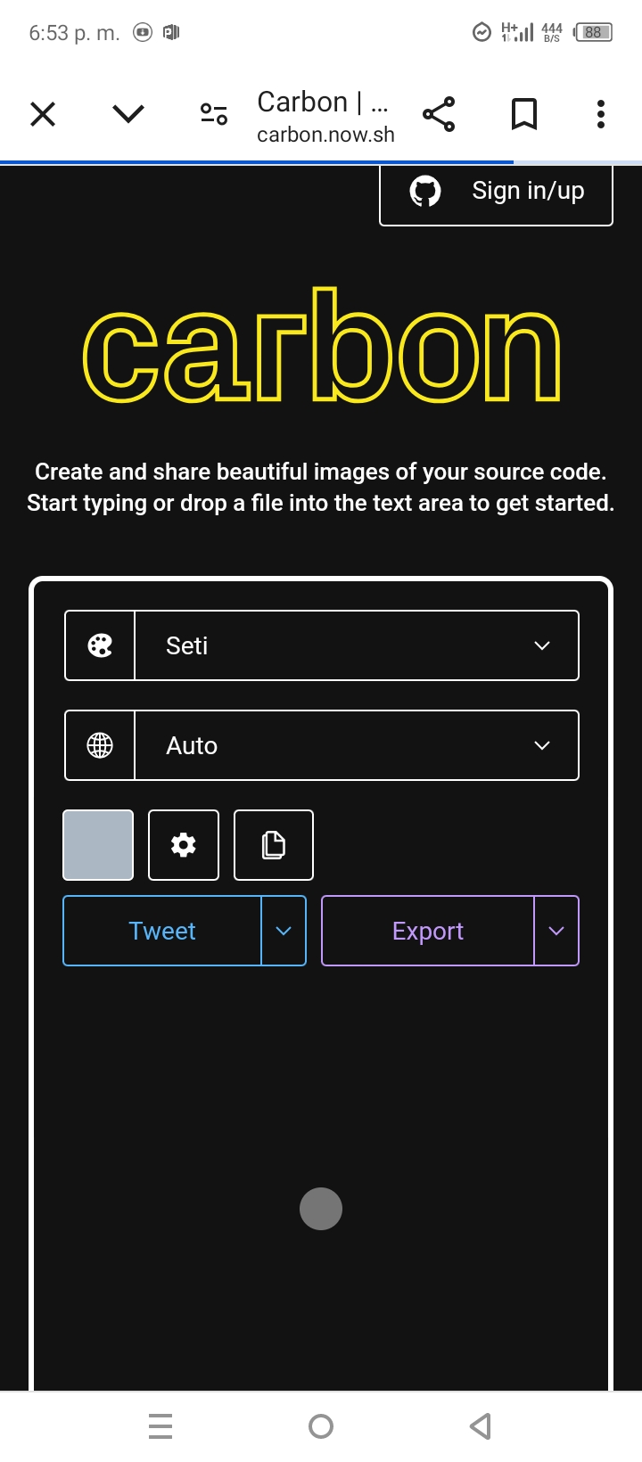This screenshot has height=1462, width=642.
Task: Open settings gear menu
Action: coord(184,845)
